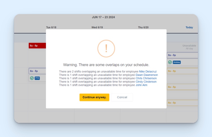
Task: Select the blue Holiday badge
Action: click(x=176, y=62)
